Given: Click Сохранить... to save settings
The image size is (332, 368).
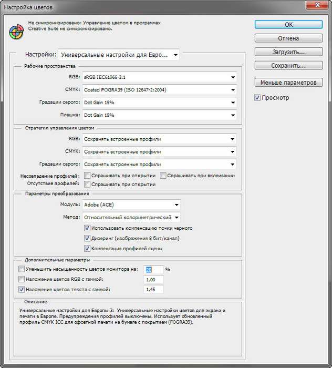Looking at the screenshot, I should 288,66.
